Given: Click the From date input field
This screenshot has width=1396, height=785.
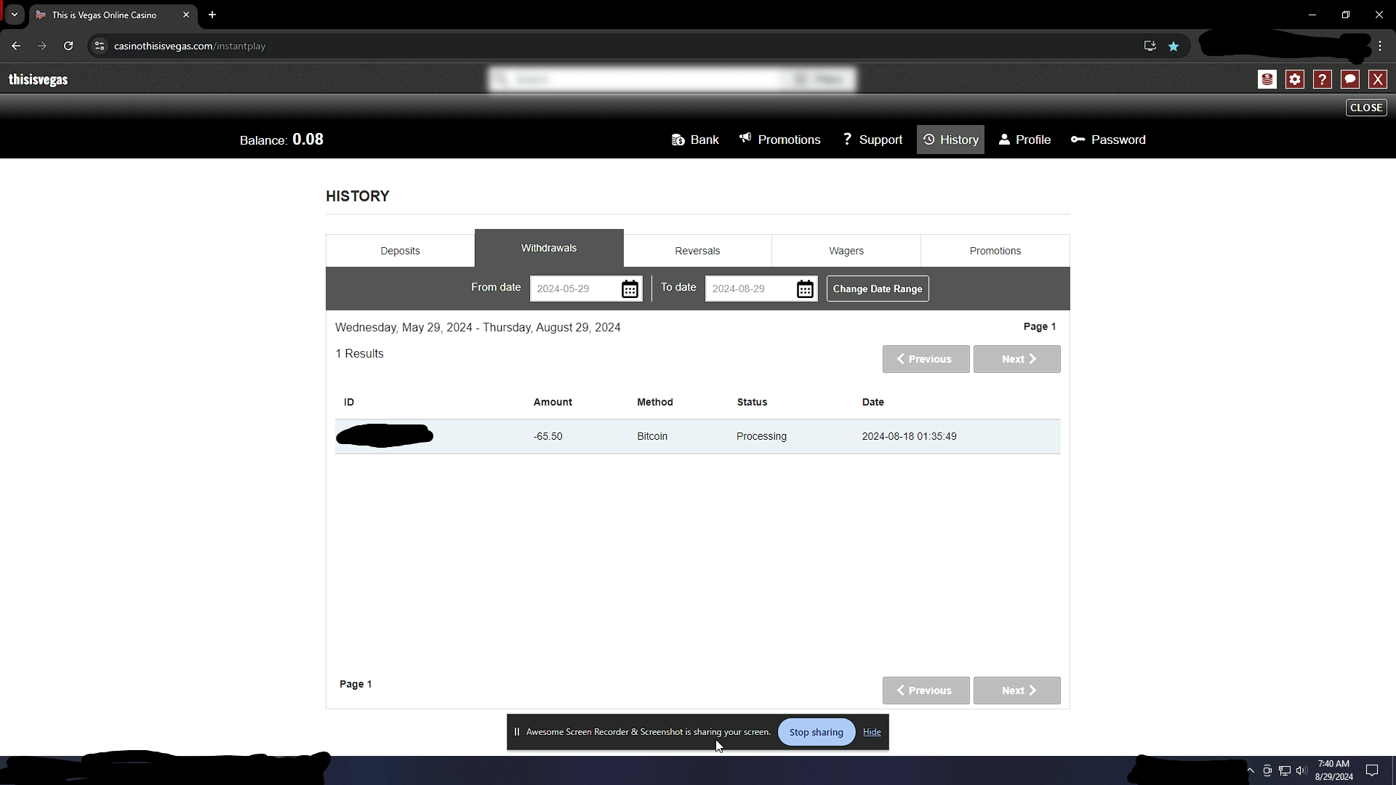Looking at the screenshot, I should point(574,289).
